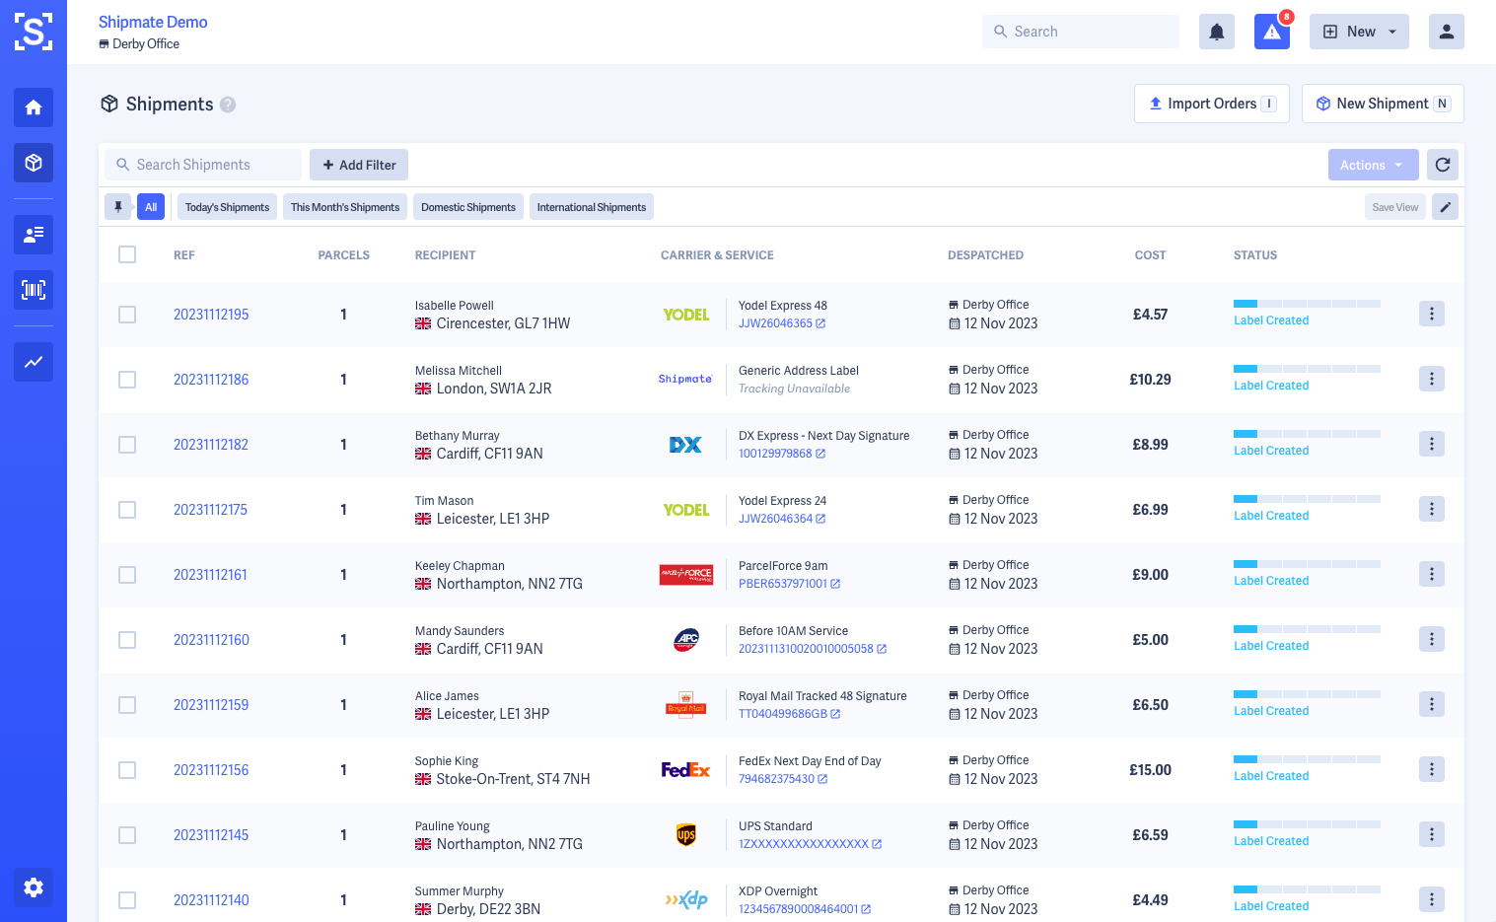Open the alerts warning triangle icon
1496x922 pixels.
click(1272, 32)
